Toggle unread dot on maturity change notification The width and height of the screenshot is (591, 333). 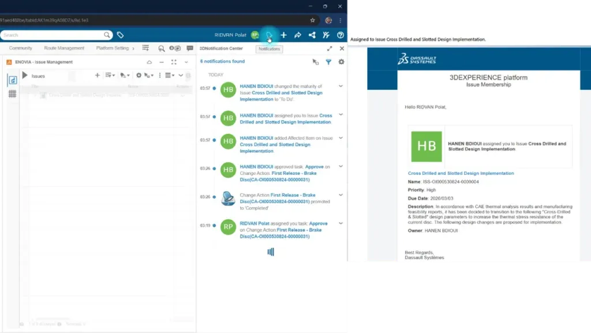pyautogui.click(x=214, y=88)
